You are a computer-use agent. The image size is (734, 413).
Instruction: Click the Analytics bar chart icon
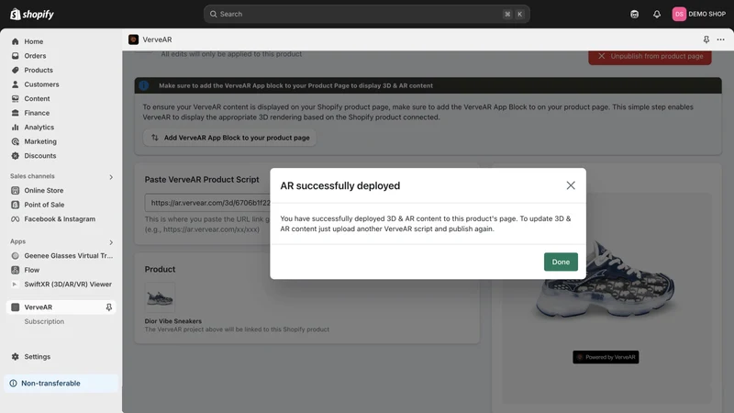click(16, 127)
